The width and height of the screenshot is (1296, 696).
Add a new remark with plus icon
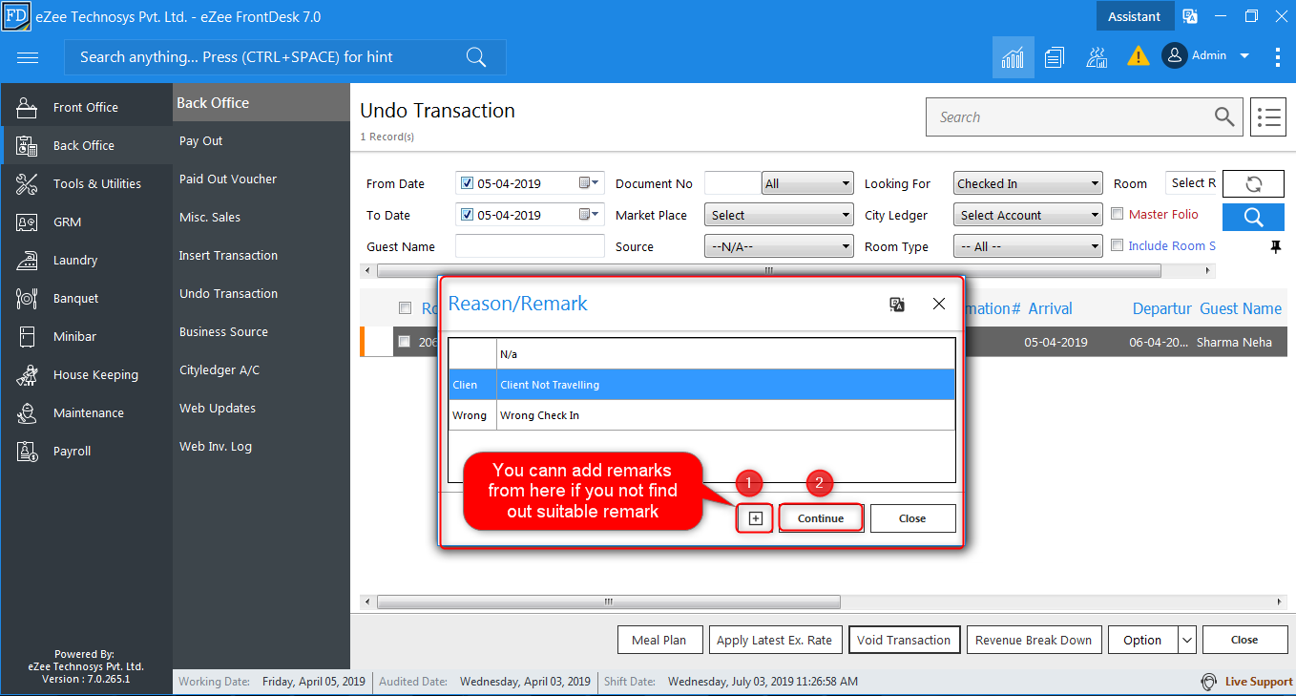coord(756,518)
